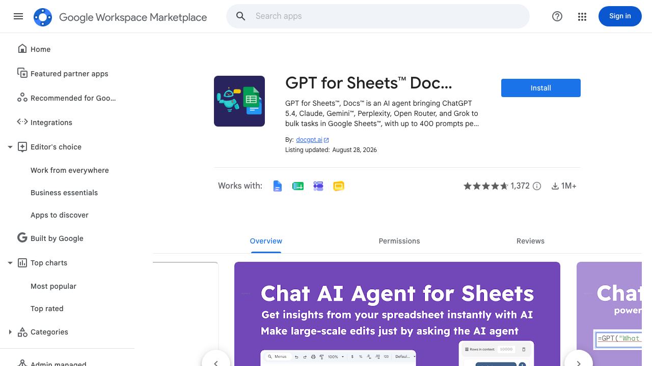Click the 1,372 ratings count
Image resolution: width=652 pixels, height=366 pixels.
click(520, 186)
